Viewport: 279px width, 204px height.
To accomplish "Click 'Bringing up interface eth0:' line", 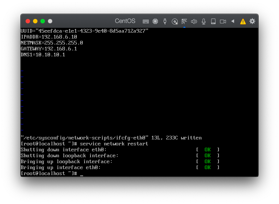I will tap(60, 168).
